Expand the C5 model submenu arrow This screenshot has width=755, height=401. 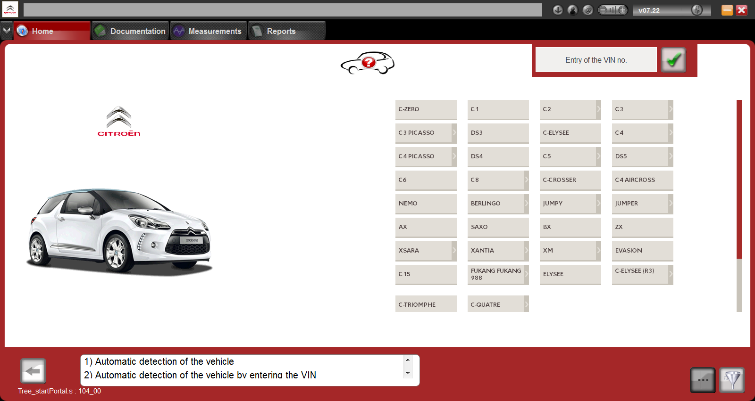click(x=598, y=156)
